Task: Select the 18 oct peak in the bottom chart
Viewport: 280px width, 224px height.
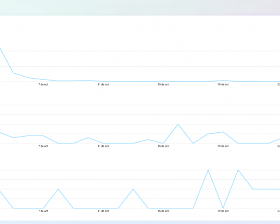Action: (208, 170)
